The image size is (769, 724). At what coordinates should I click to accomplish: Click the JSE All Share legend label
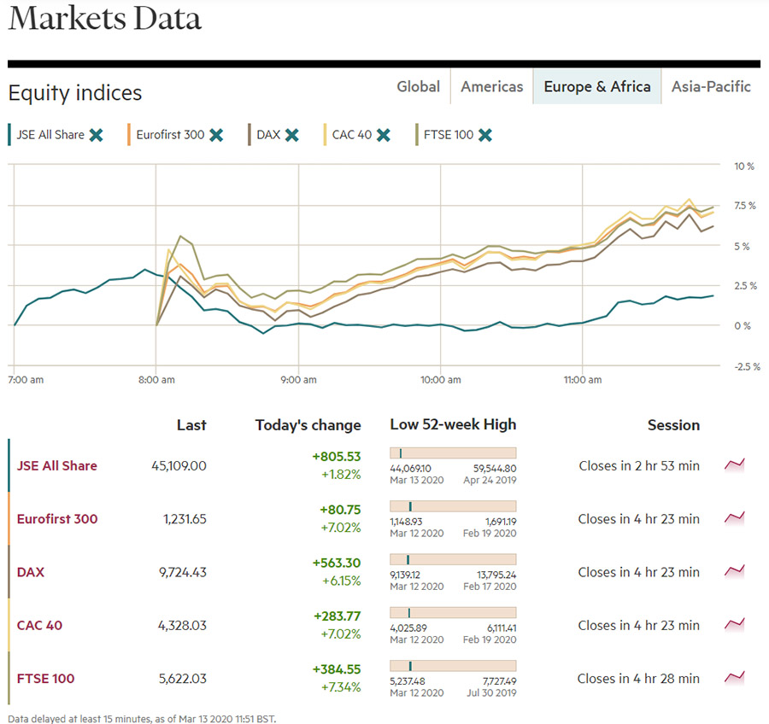coord(50,135)
